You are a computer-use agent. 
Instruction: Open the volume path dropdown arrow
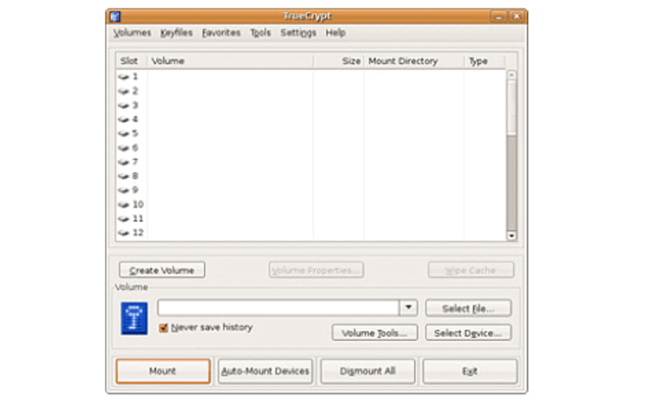[408, 307]
